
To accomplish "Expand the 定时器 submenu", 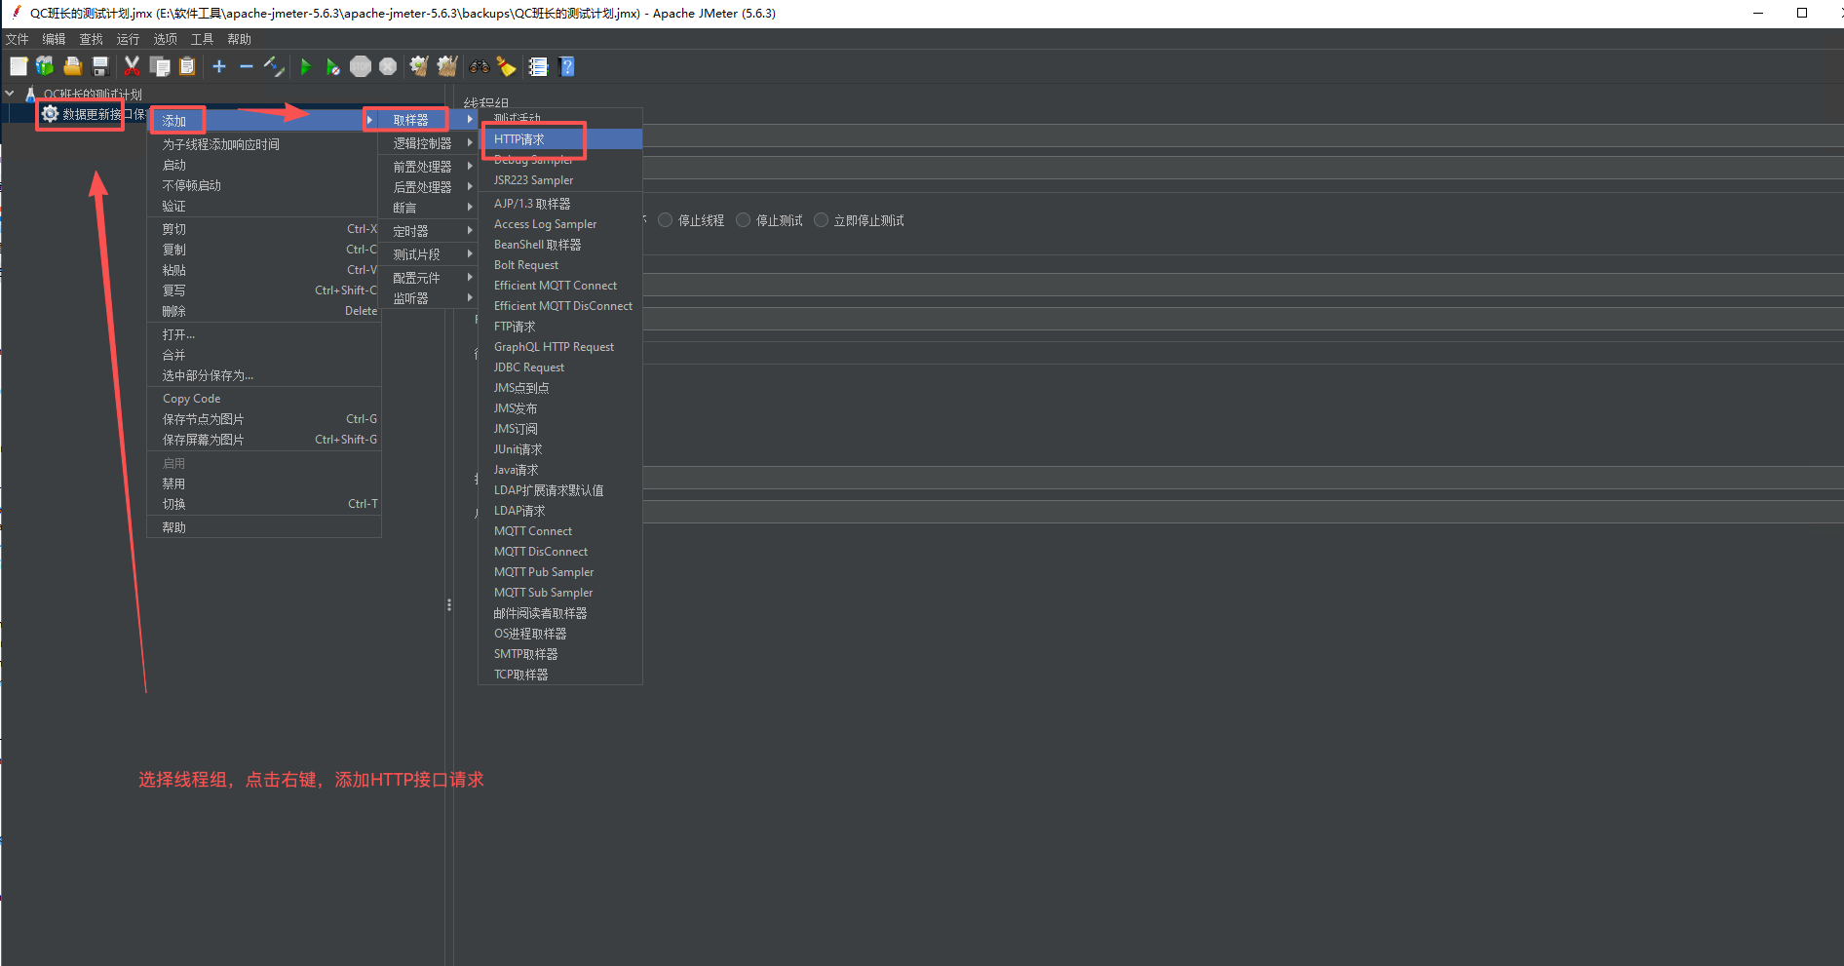I will [x=429, y=231].
